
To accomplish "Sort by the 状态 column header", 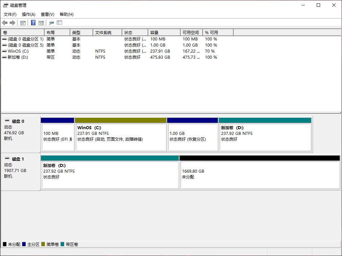I will (135, 32).
